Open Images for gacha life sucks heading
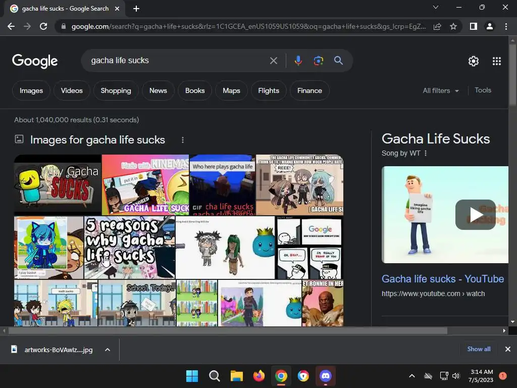Image resolution: width=517 pixels, height=388 pixels. (x=97, y=140)
